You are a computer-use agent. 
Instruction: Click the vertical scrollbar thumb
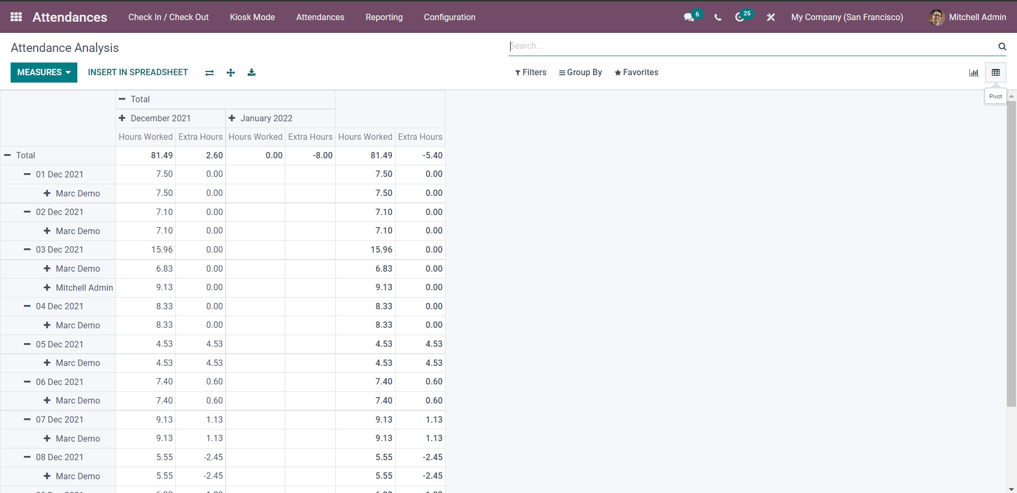point(1011,254)
